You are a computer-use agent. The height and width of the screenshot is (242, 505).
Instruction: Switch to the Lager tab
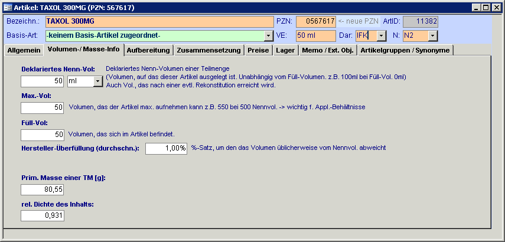(285, 51)
